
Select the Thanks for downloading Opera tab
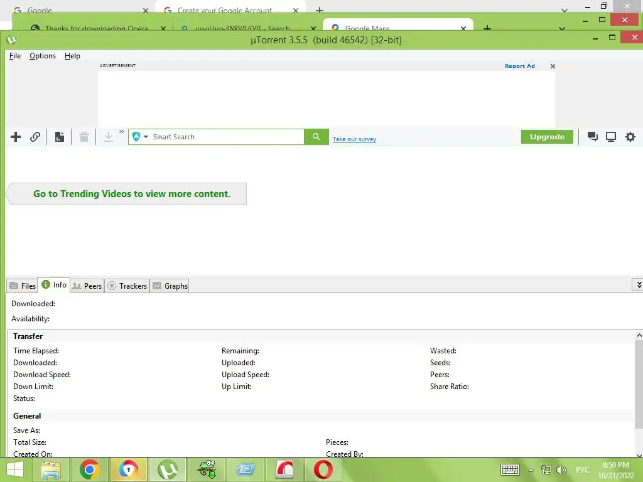(96, 26)
